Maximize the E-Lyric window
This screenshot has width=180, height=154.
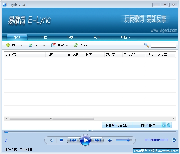(x=165, y=5)
